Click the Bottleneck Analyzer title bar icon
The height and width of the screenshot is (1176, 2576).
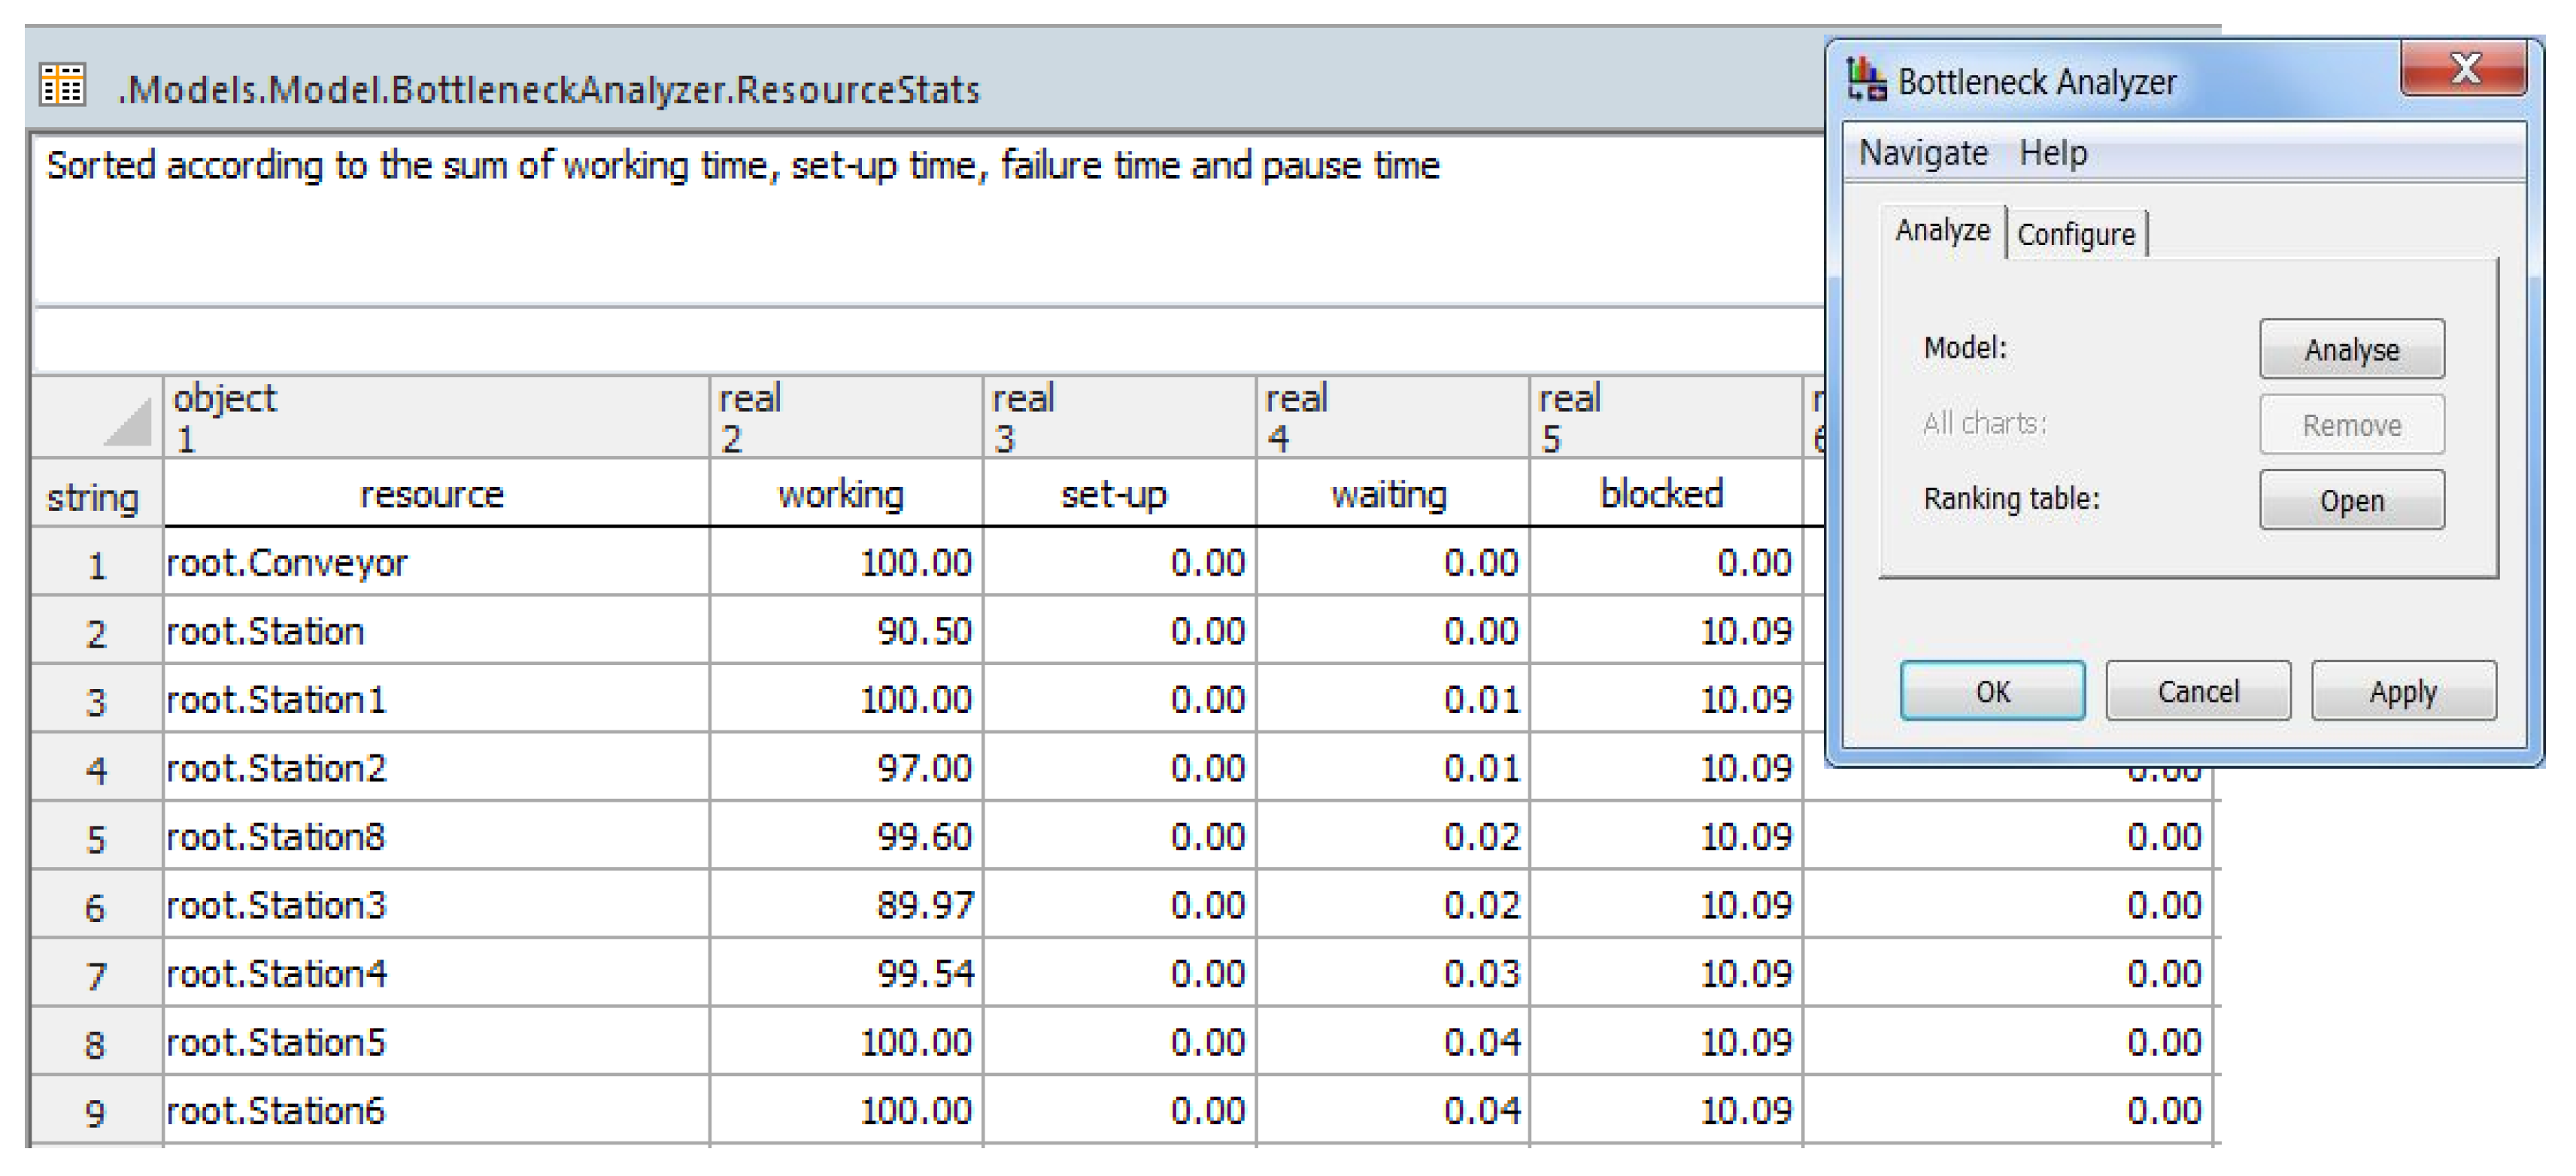pos(1866,80)
